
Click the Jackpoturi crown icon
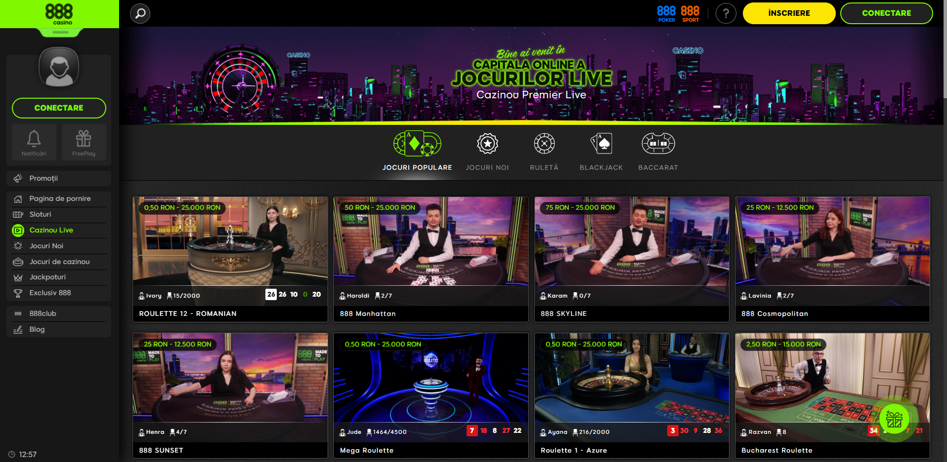(18, 277)
